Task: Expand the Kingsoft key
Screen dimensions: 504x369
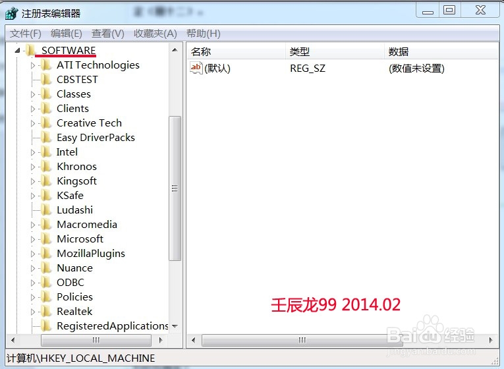Action: click(x=33, y=181)
